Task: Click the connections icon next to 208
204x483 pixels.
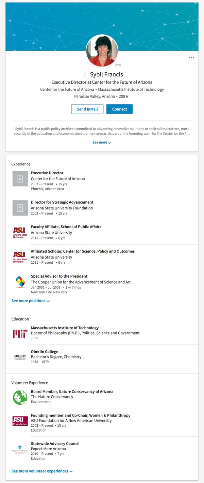Action: pyautogui.click(x=127, y=97)
